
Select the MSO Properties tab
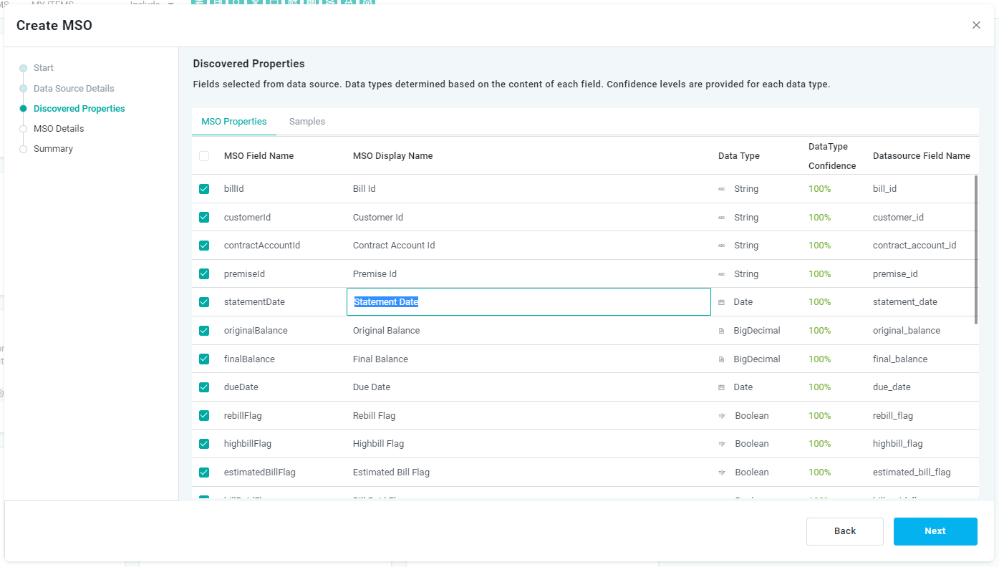234,122
